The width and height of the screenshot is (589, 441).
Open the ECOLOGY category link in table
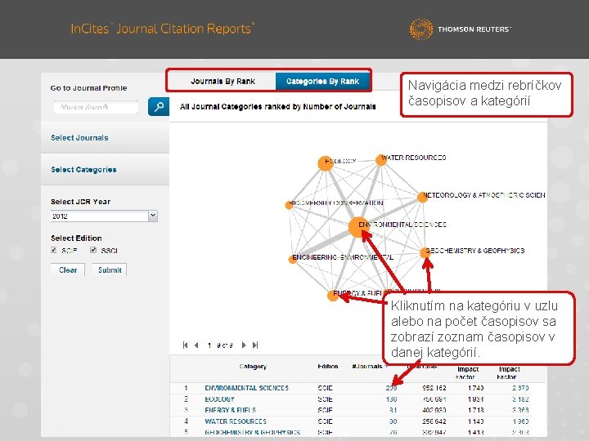coord(219,399)
